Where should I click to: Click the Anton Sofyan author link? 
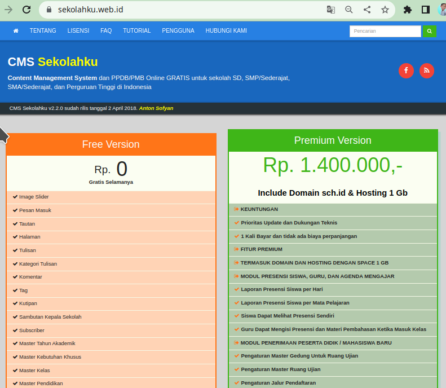(x=156, y=108)
